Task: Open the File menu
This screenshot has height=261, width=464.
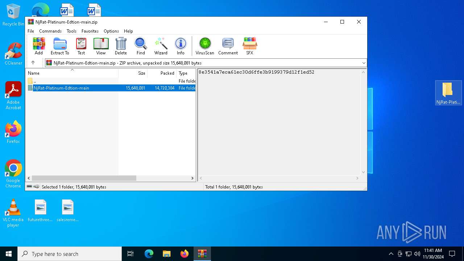Action: (31, 31)
